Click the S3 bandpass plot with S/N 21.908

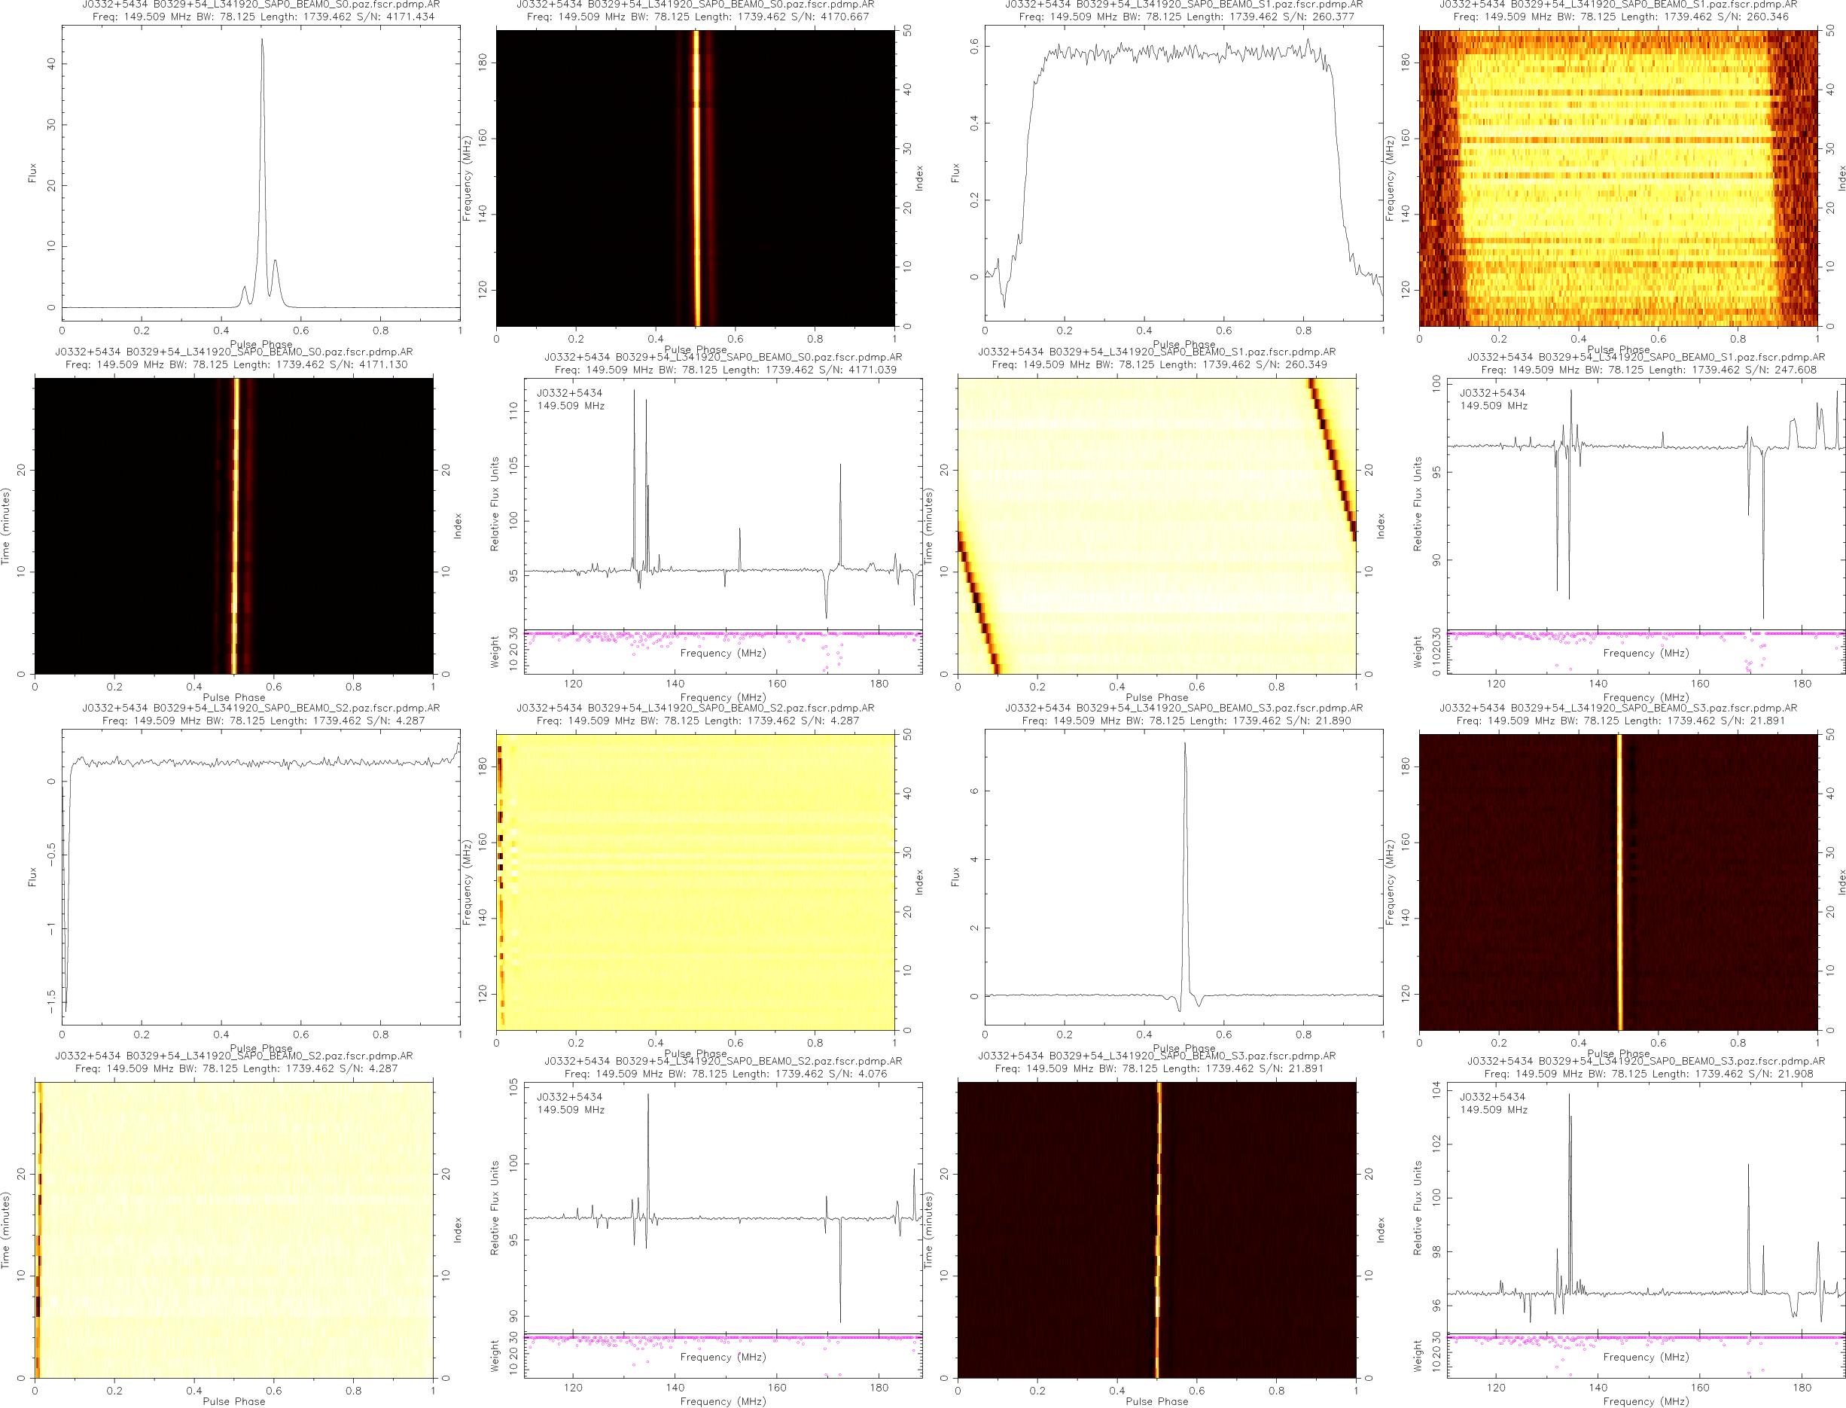[x=1645, y=1207]
